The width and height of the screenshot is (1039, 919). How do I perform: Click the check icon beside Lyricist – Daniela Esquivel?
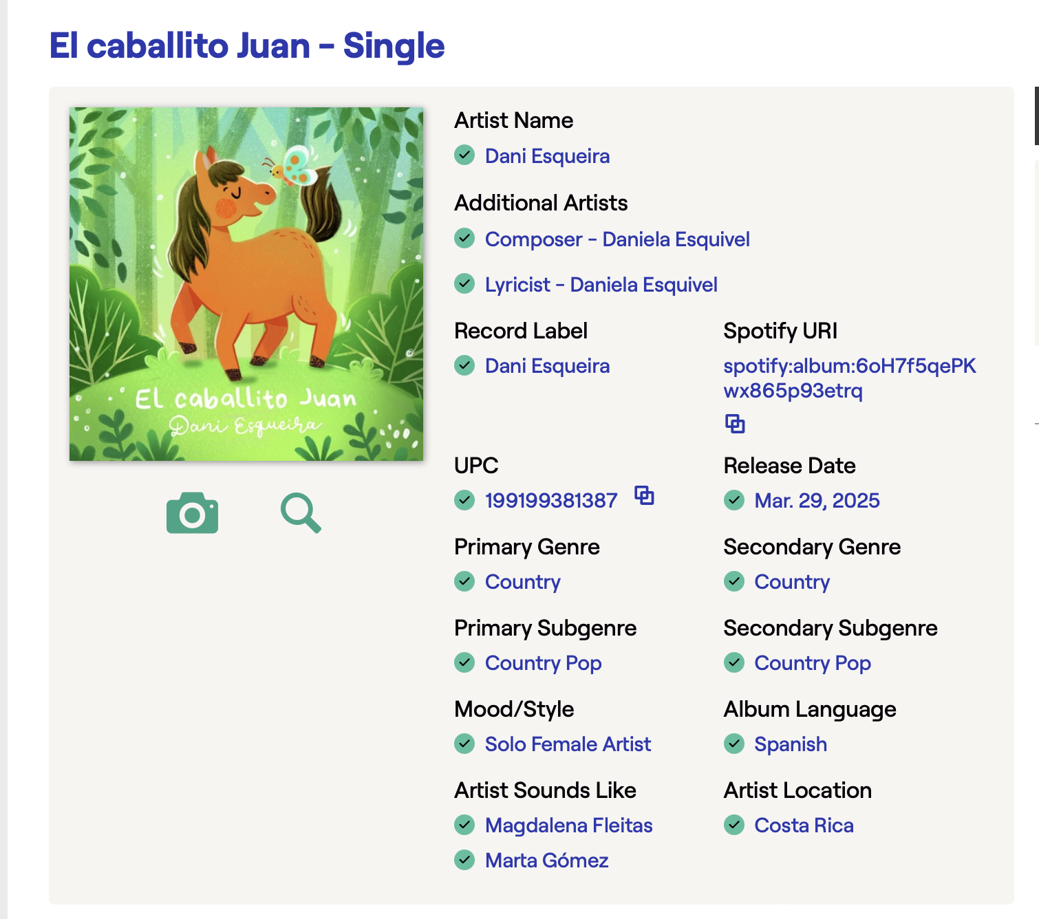click(x=464, y=284)
